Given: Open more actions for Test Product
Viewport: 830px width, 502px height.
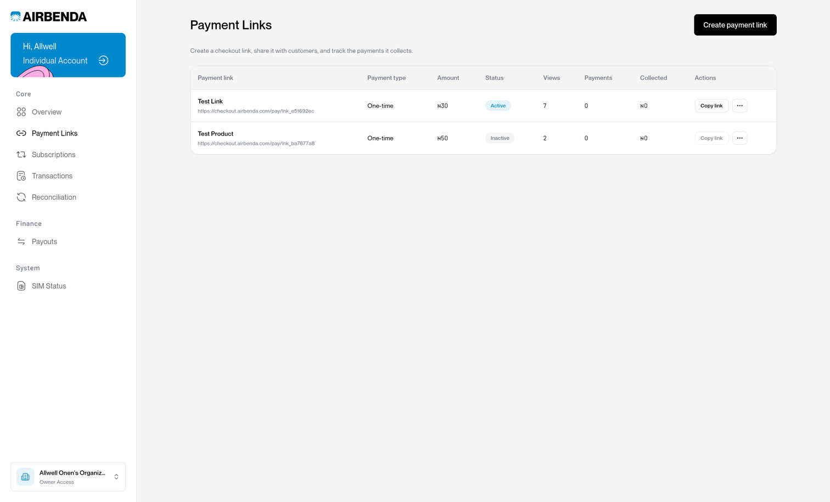Looking at the screenshot, I should point(739,138).
